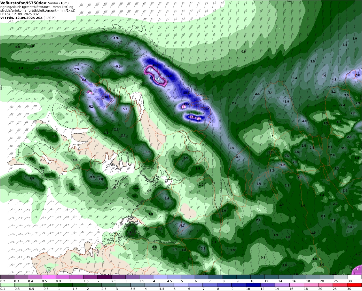Select the darkest purple 2 snow-scale swatch

tap(104, 277)
